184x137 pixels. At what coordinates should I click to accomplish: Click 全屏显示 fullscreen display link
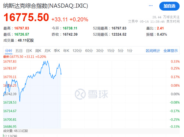(170, 51)
